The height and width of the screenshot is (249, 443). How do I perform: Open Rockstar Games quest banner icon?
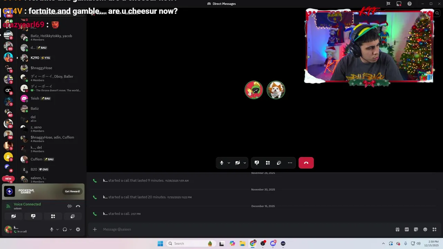click(9, 191)
